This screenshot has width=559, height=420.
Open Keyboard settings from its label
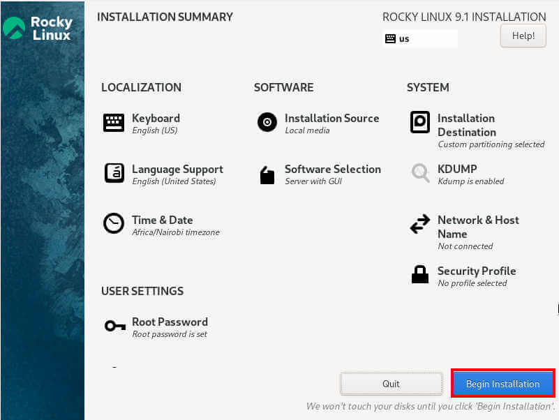(x=156, y=118)
